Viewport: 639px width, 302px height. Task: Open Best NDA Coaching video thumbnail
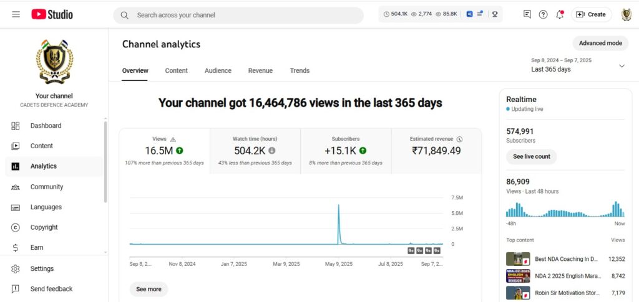(x=518, y=259)
